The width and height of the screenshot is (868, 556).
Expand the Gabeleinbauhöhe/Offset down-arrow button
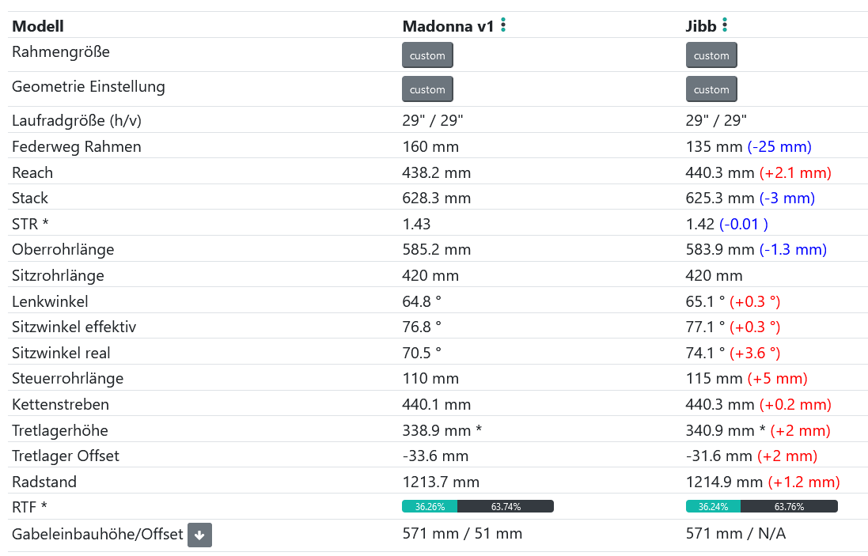click(x=199, y=535)
